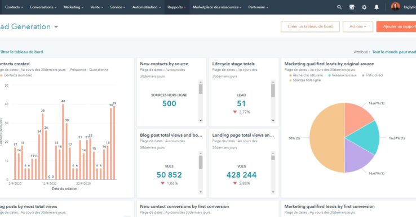Open the Contacts menu
The width and height of the screenshot is (416, 217).
[x=14, y=7]
